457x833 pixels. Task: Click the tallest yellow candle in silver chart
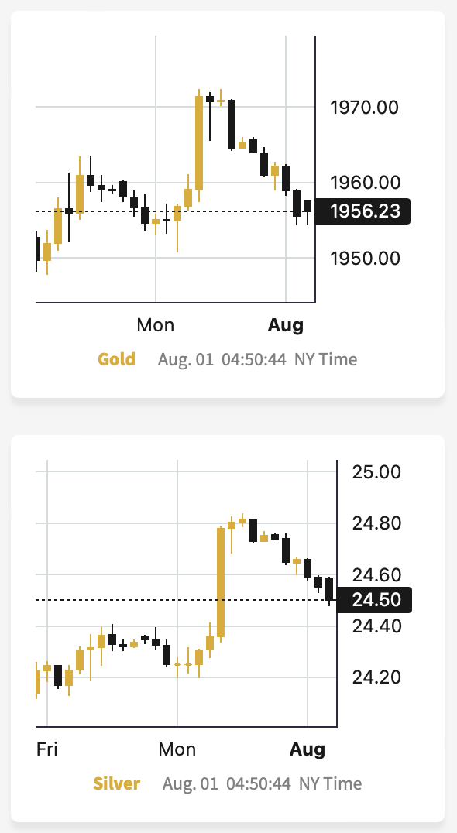[221, 582]
